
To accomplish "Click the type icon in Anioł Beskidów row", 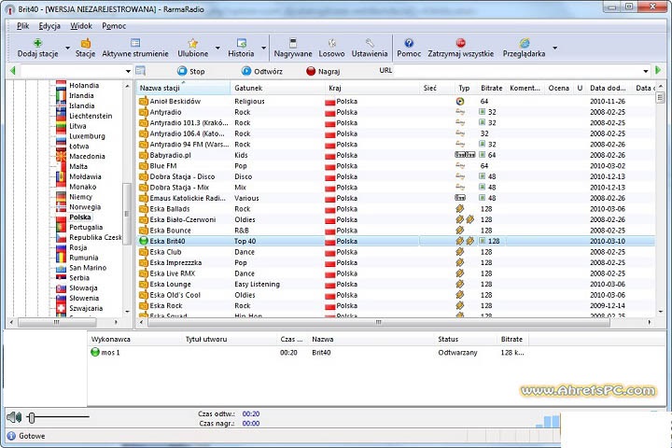I will (460, 101).
